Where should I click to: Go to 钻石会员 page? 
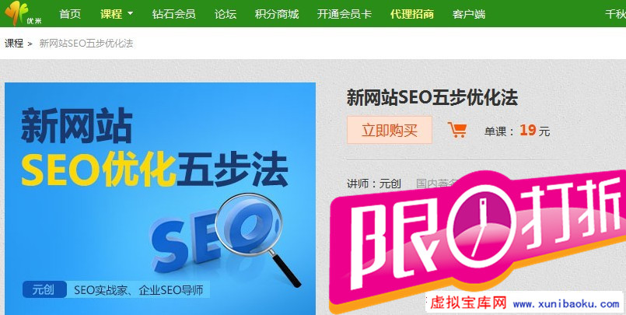(173, 14)
